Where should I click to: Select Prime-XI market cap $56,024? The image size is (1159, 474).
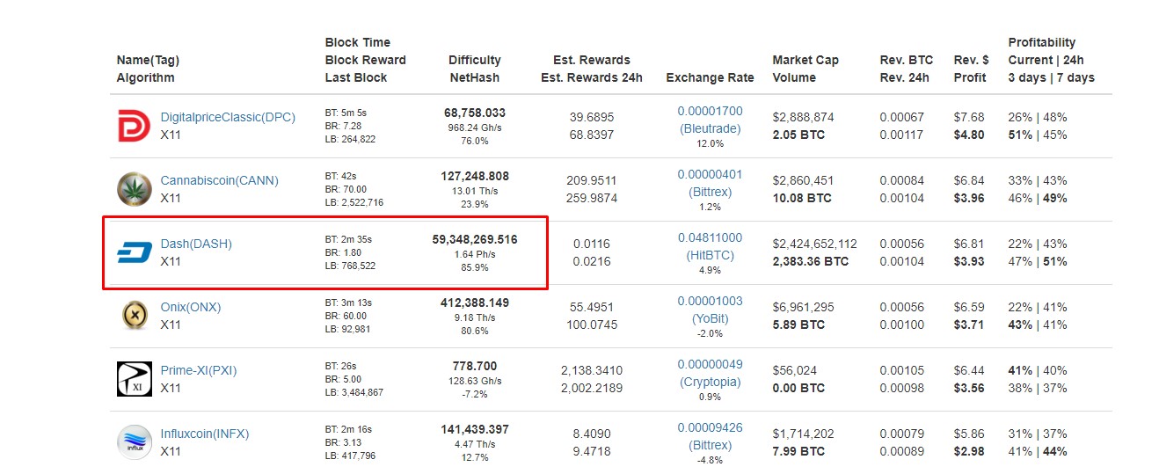[x=795, y=370]
